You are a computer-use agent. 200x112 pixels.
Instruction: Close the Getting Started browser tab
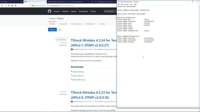click(x=92, y=2)
